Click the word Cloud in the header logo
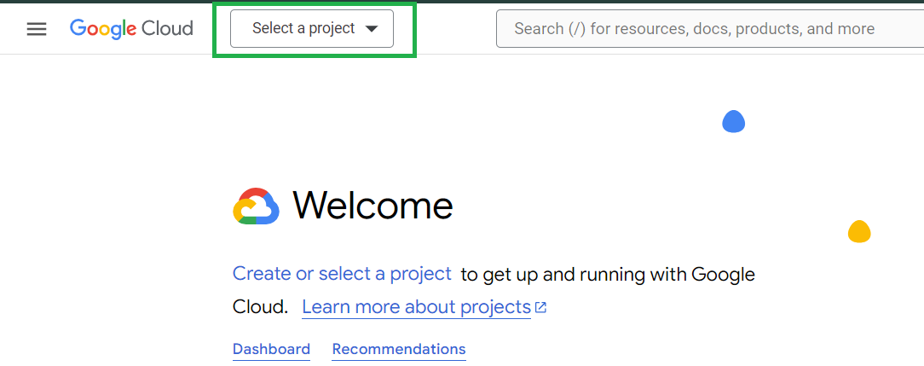The image size is (924, 366). (x=167, y=29)
